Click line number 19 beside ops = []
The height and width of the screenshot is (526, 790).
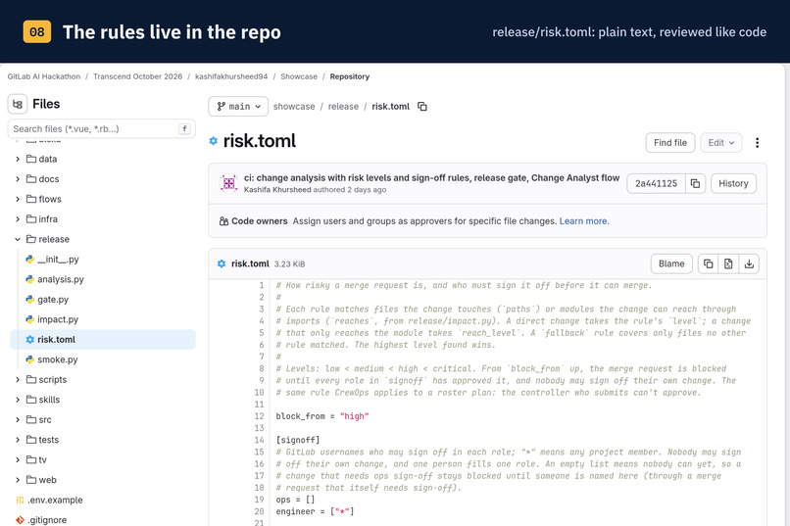tap(260, 500)
